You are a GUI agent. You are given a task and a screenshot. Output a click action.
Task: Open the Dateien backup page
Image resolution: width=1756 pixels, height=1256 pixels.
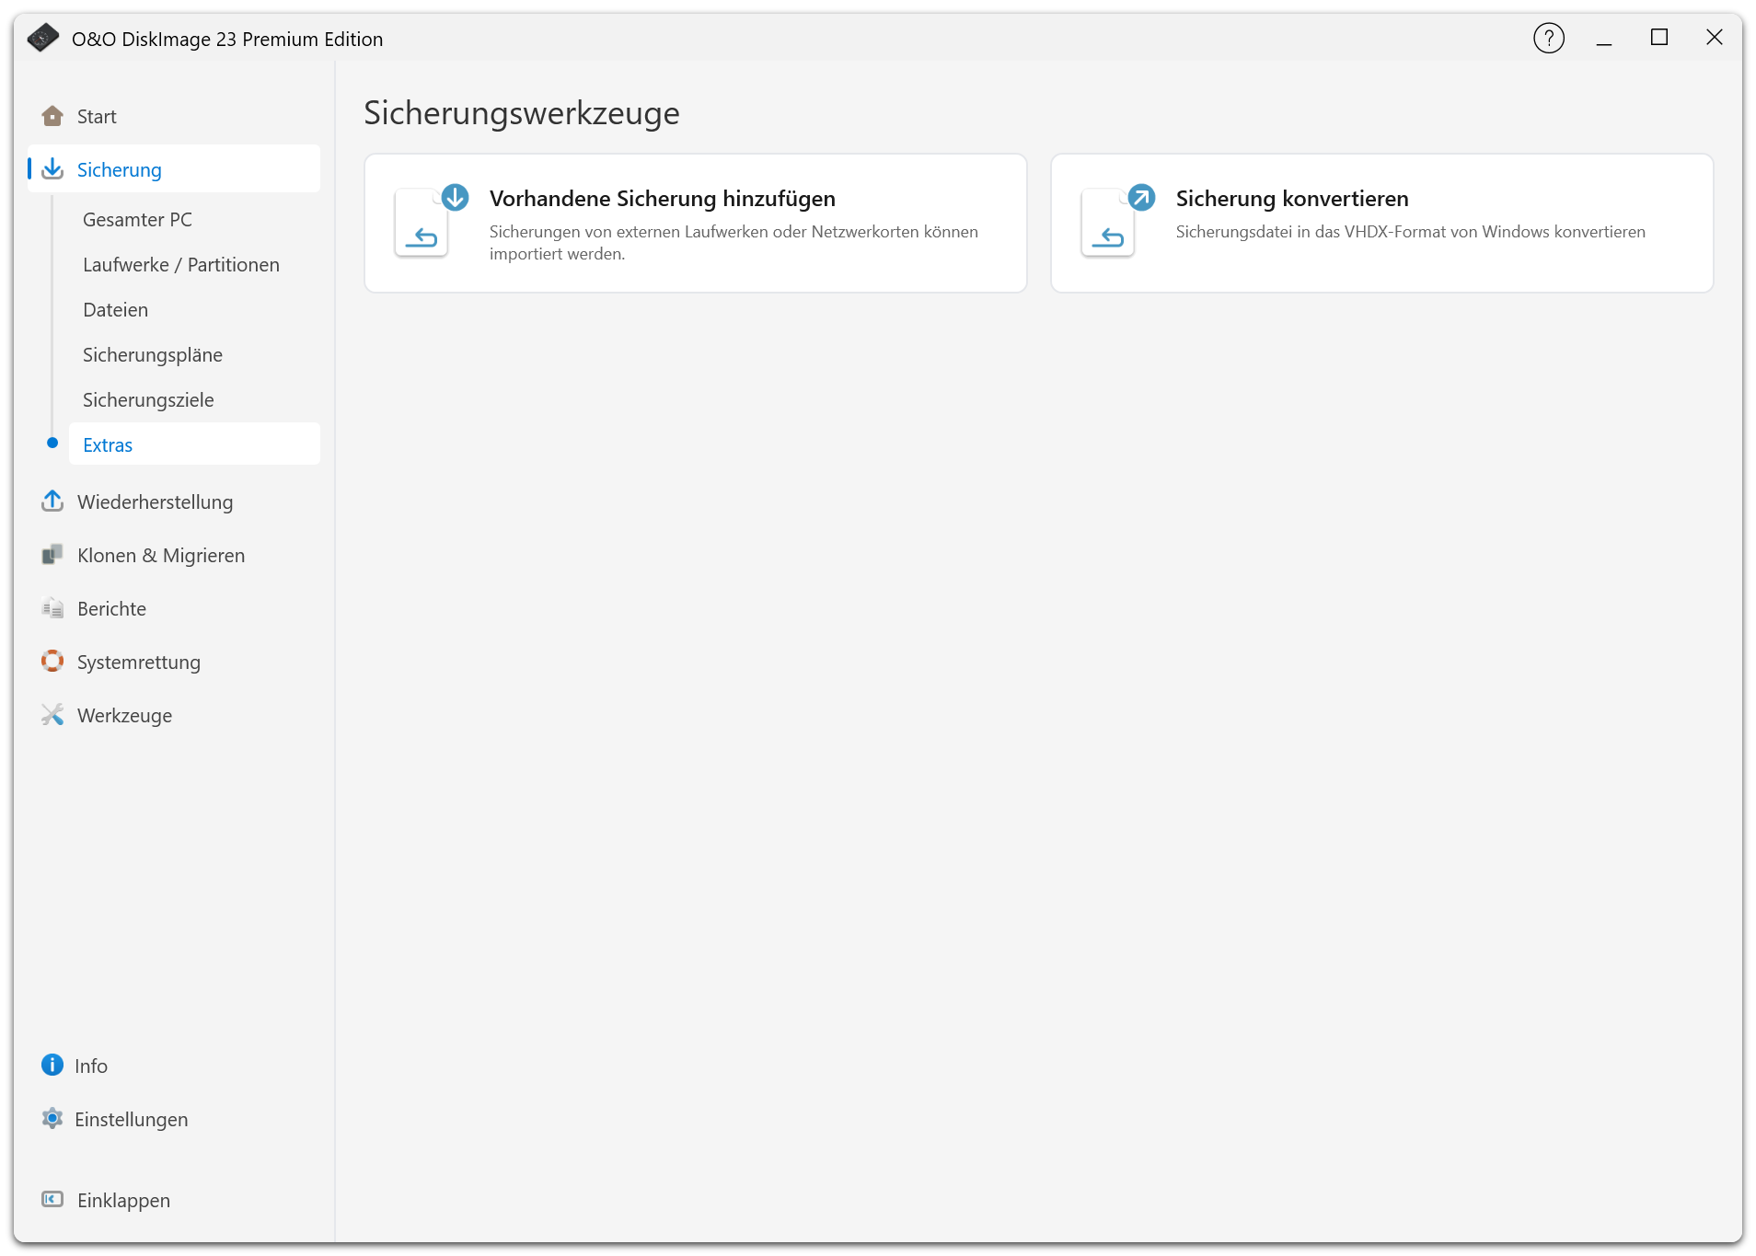(x=115, y=309)
